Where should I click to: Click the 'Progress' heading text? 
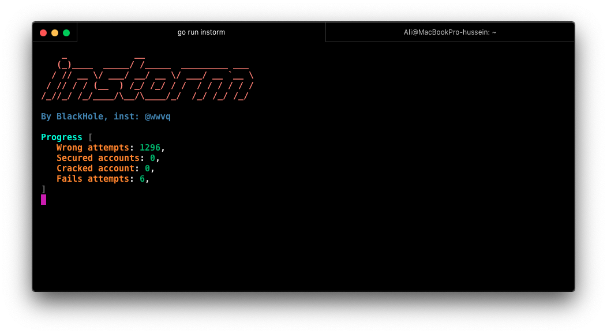click(x=62, y=137)
